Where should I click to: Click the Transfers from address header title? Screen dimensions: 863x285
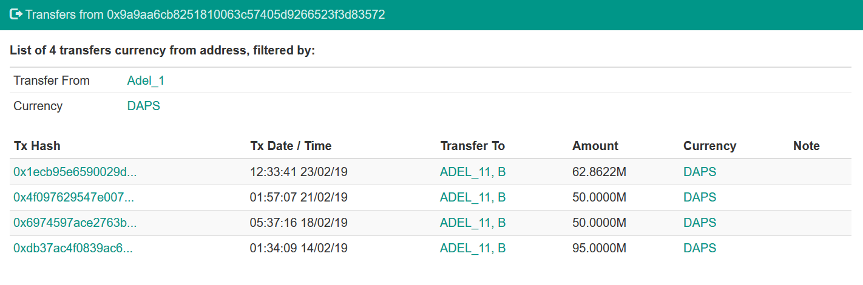click(205, 15)
